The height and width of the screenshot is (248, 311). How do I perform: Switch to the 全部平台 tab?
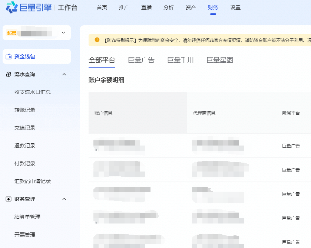click(102, 60)
